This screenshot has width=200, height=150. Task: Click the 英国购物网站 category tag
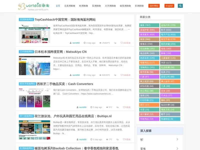coord(26,19)
